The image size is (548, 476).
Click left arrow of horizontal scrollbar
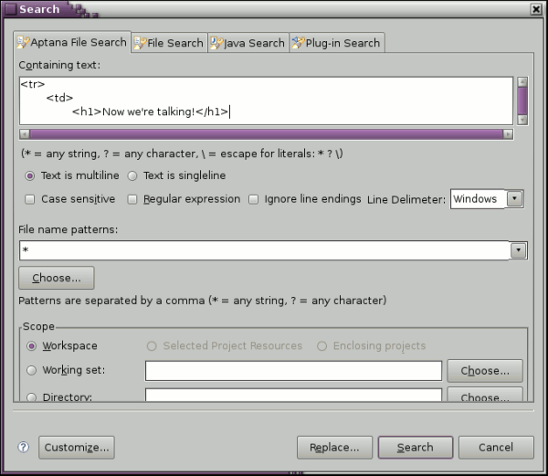(25, 134)
